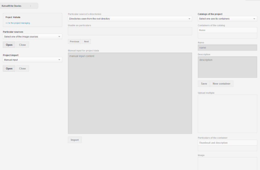Open the 'Select one of the image sources' dropdown

[x=32, y=37]
